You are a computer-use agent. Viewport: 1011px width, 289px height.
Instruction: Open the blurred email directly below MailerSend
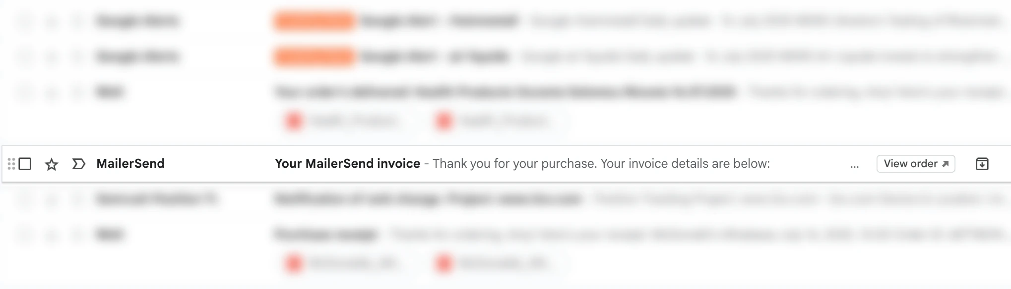pos(427,199)
